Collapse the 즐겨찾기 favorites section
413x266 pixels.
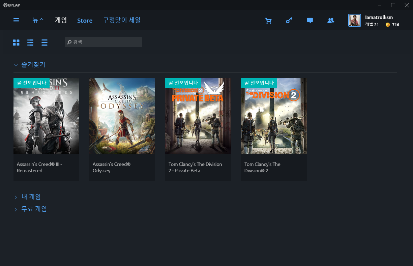[x=16, y=65]
